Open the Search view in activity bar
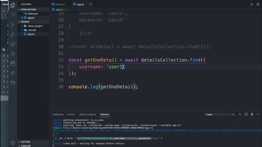This screenshot has width=262, height=147. tap(13, 15)
